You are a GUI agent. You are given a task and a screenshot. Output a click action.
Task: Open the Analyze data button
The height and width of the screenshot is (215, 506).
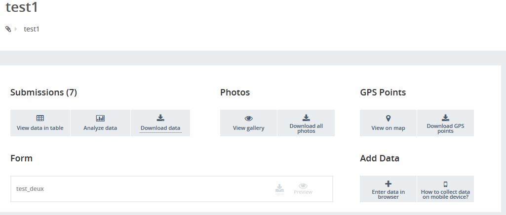pos(100,123)
